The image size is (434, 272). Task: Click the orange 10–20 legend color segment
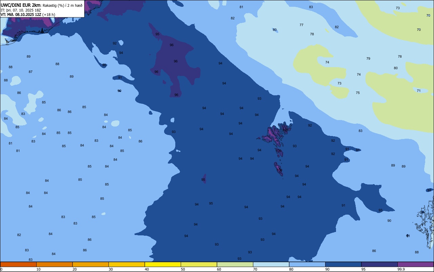tap(54, 264)
